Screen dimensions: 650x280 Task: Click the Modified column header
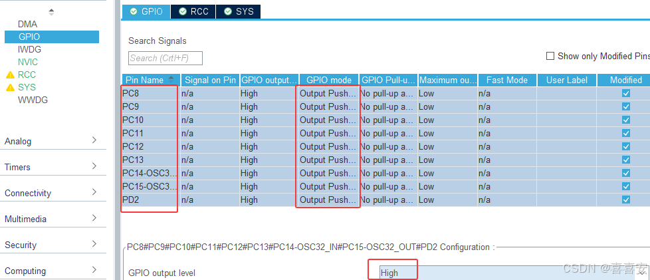point(625,80)
